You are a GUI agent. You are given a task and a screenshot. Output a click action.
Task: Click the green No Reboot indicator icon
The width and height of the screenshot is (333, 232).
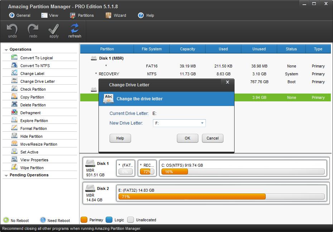(x=6, y=220)
